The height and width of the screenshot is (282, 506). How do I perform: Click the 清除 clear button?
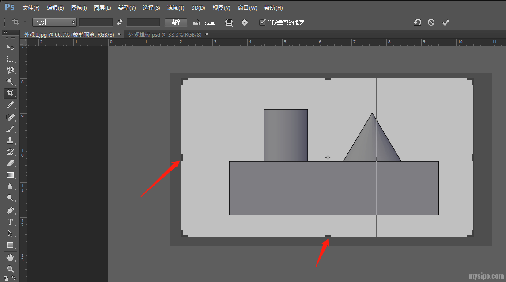176,22
